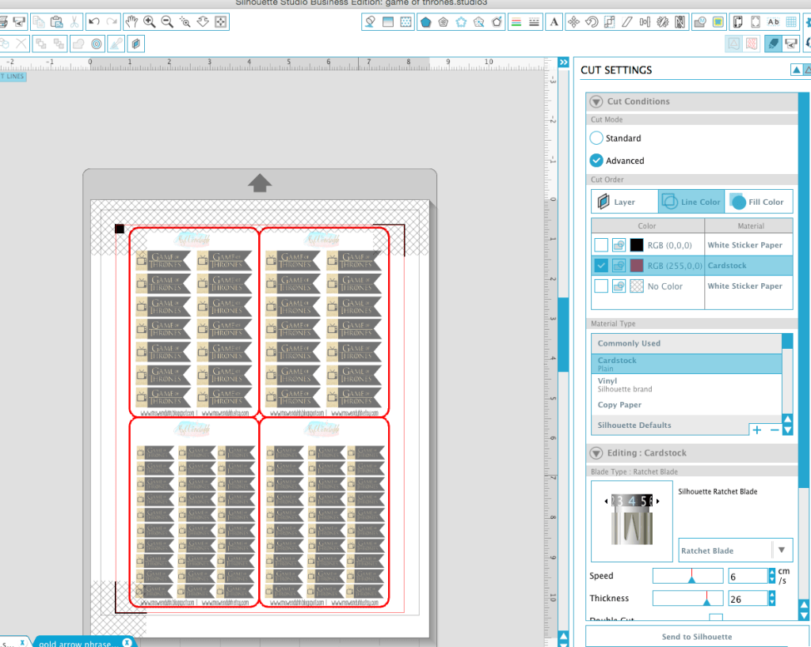Toggle the cut style icon for RGB (255,0,0)
The image size is (811, 647).
619,266
